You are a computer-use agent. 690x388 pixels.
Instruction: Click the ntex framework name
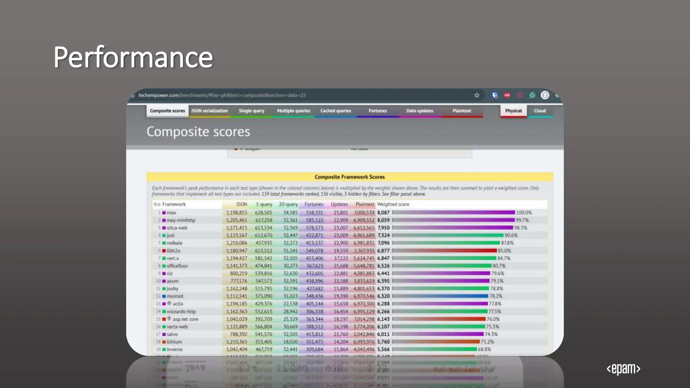[171, 213]
